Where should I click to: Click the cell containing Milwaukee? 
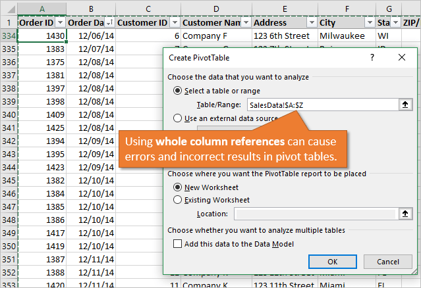346,36
